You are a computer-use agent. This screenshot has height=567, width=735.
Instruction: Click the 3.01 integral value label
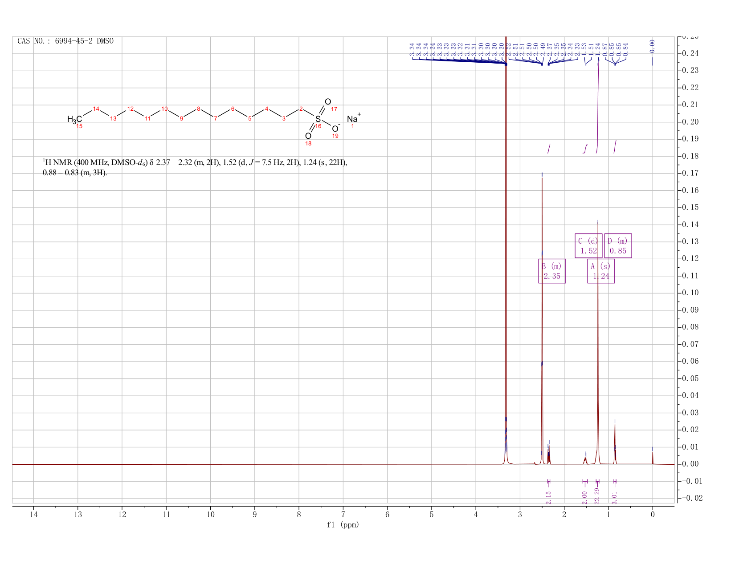[615, 498]
